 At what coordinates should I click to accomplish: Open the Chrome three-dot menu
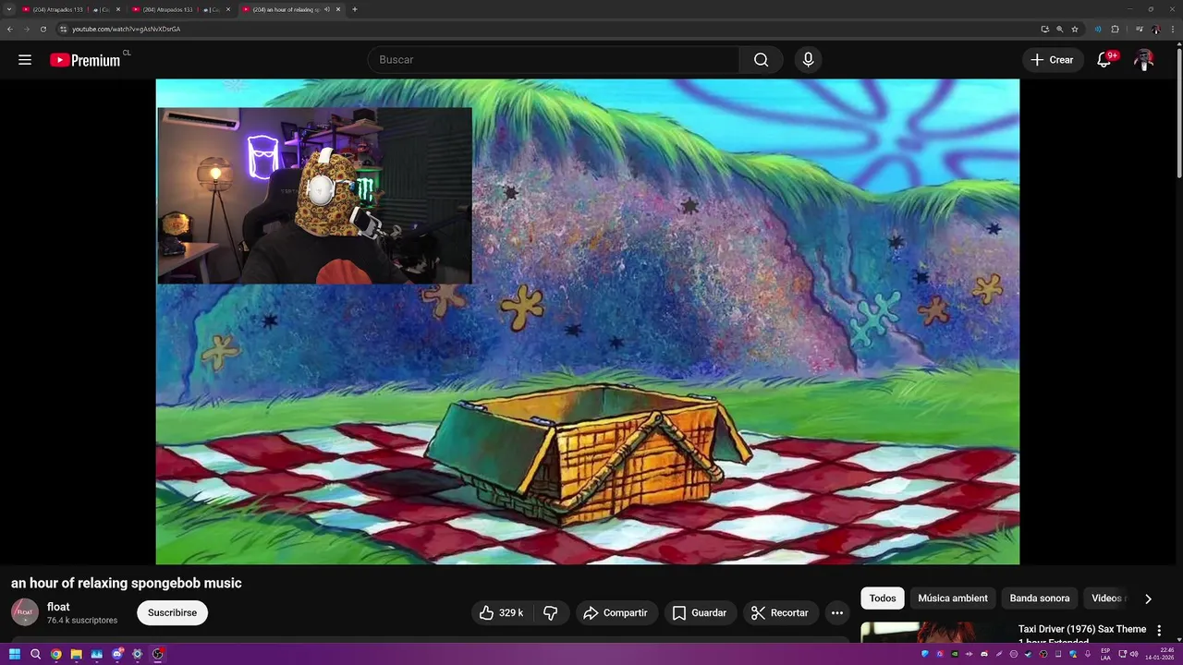pyautogui.click(x=1171, y=29)
